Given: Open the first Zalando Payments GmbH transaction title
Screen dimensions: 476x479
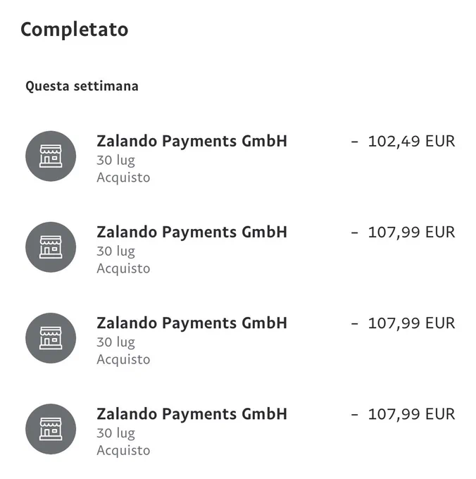Looking at the screenshot, I should click(x=192, y=142).
